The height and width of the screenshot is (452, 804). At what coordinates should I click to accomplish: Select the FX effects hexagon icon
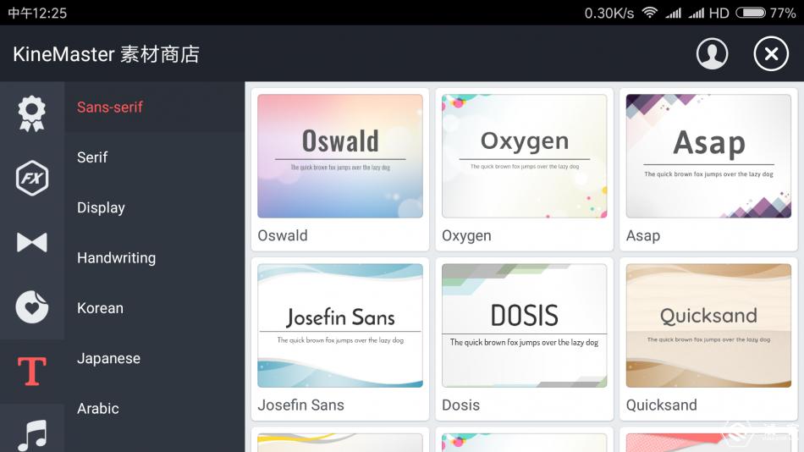click(x=32, y=178)
